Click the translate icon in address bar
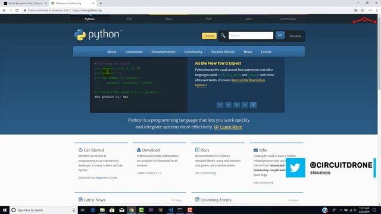Viewport: 381px width, 214px height. [x=356, y=11]
